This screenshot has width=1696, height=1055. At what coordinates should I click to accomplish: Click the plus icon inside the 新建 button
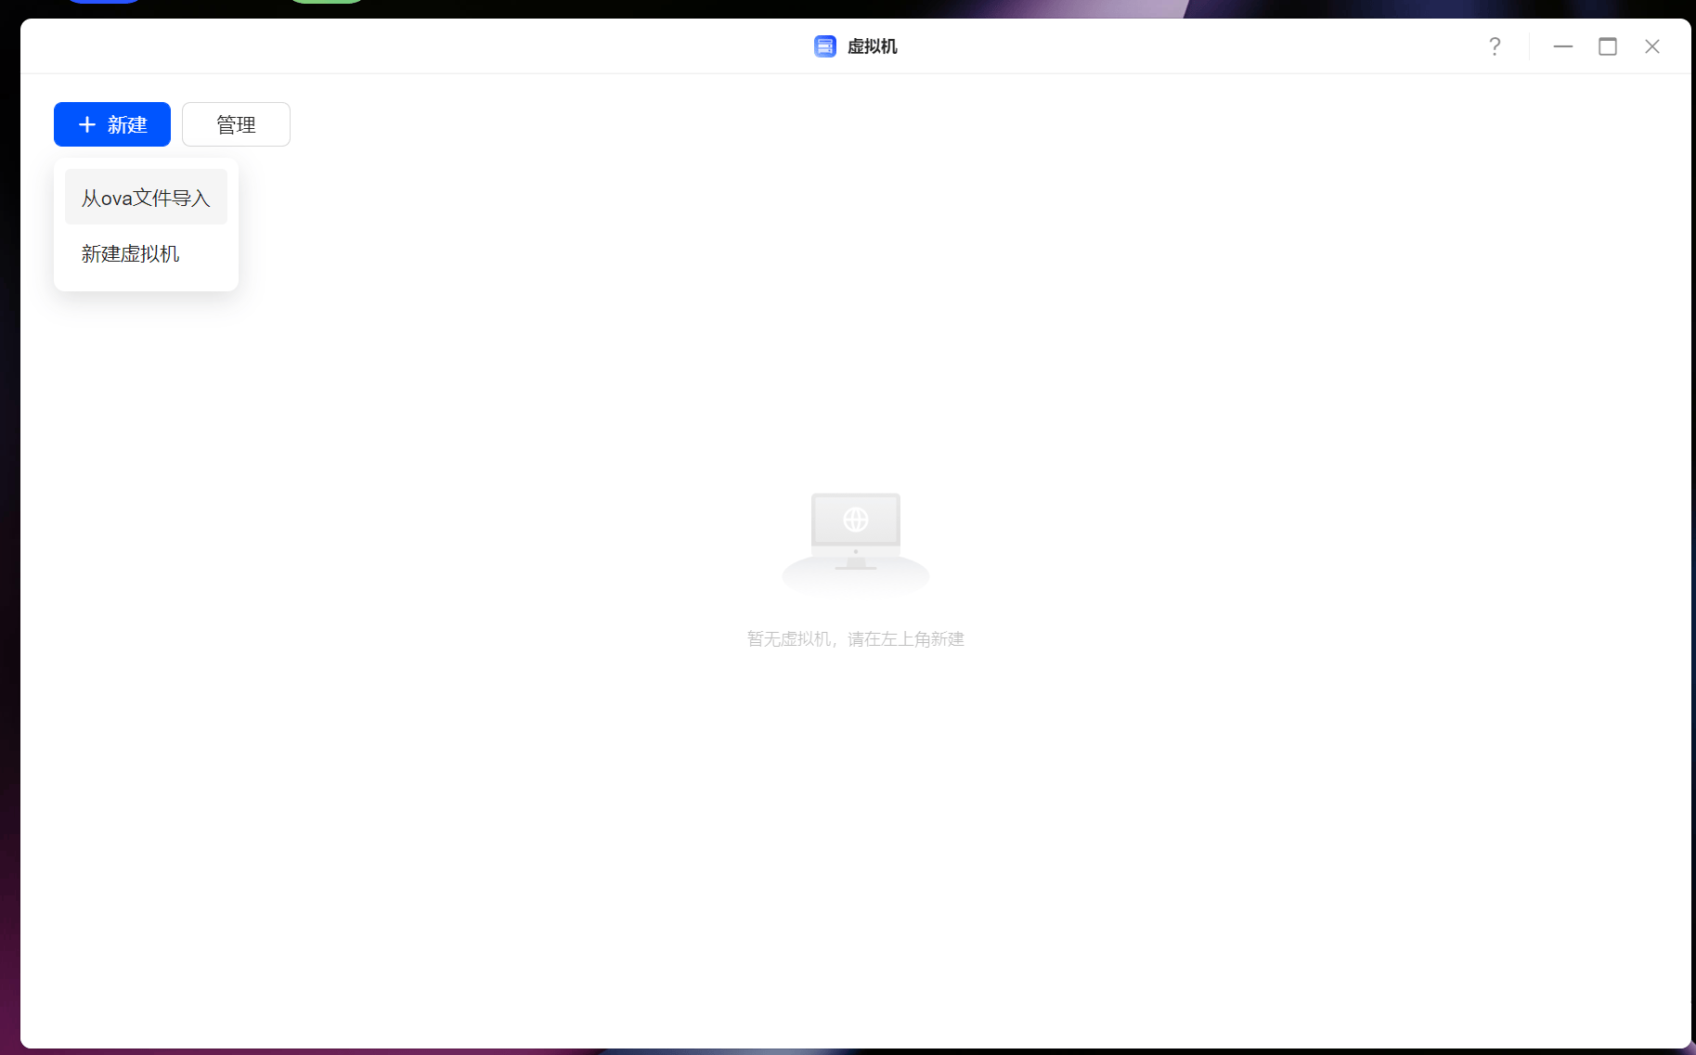(x=87, y=123)
